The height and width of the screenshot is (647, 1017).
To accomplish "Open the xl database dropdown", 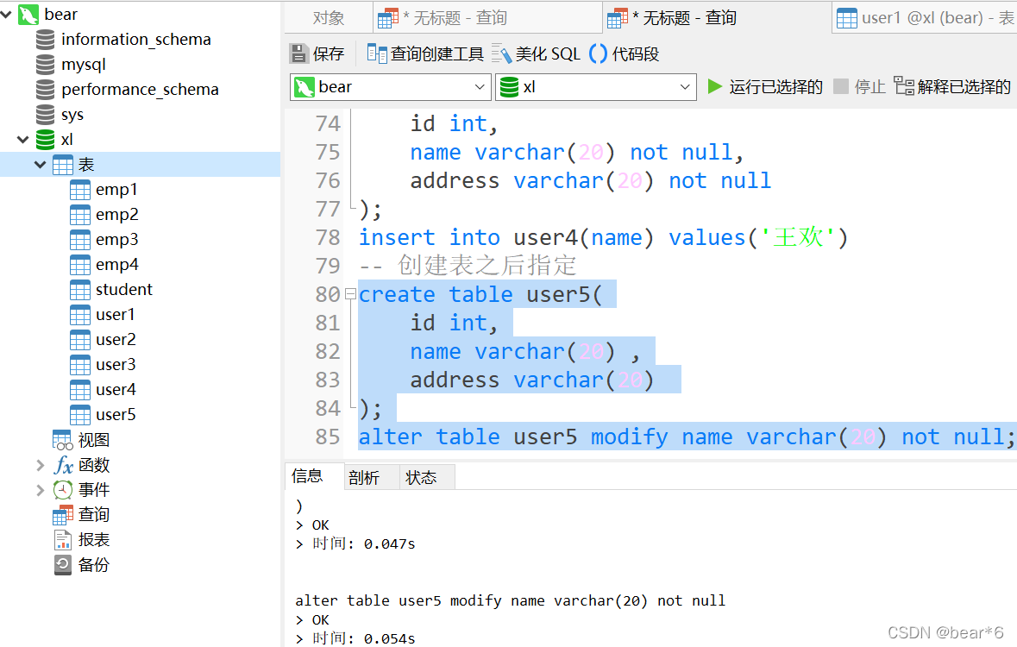I will click(x=685, y=87).
